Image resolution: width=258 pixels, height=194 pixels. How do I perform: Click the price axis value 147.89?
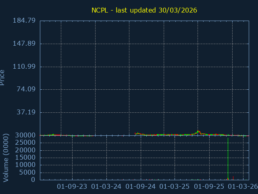pos(24,44)
